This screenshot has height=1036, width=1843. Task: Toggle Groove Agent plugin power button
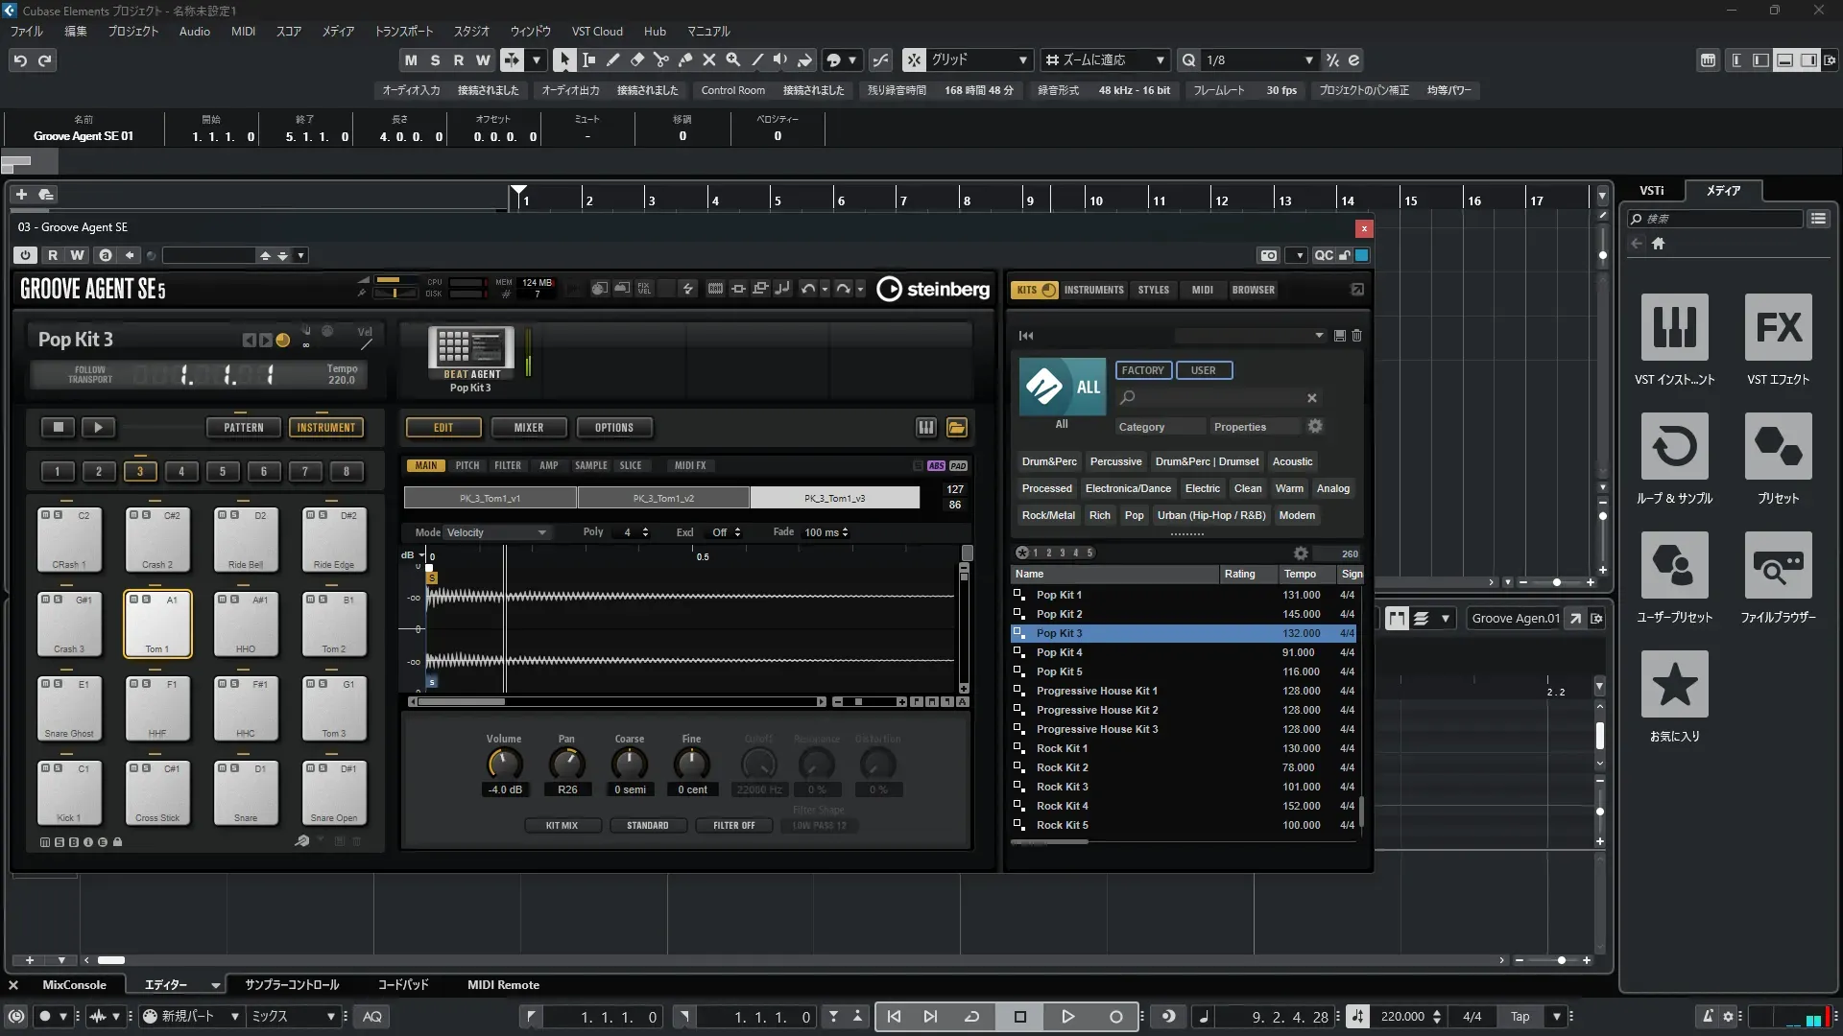click(25, 255)
